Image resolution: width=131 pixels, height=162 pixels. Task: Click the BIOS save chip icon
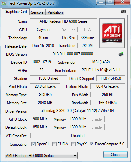click(121, 54)
